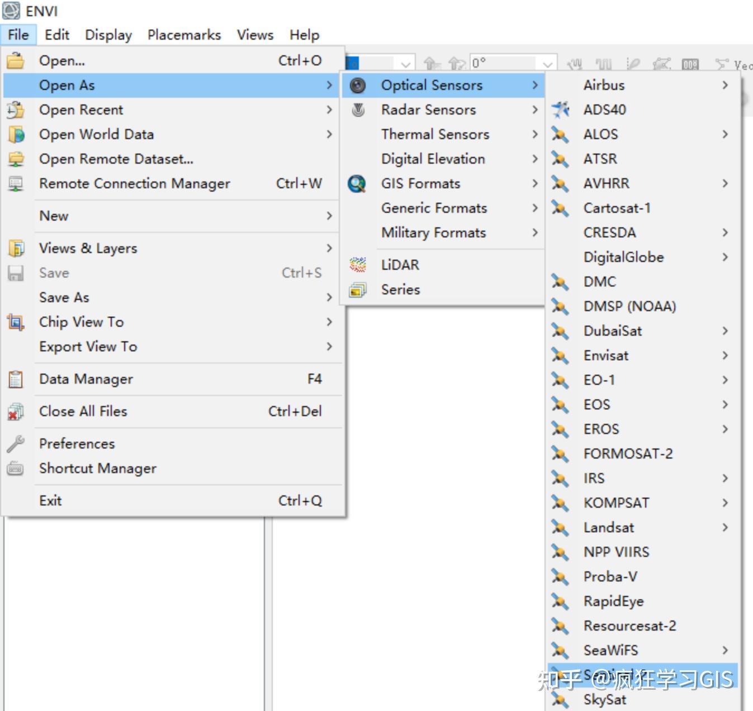
Task: Select the KOMPSAT sensor entry
Action: tap(643, 503)
